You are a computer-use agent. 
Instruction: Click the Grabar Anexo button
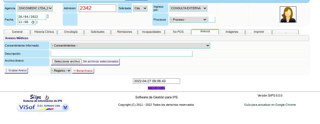pyautogui.click(x=16, y=71)
